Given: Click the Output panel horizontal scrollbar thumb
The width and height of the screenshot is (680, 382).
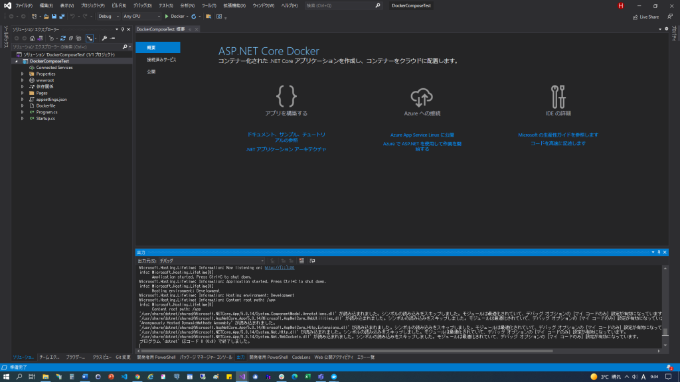Looking at the screenshot, I should click(347, 351).
